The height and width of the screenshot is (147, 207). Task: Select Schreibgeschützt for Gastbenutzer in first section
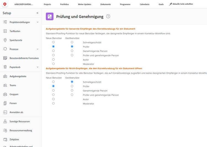tap(72, 42)
